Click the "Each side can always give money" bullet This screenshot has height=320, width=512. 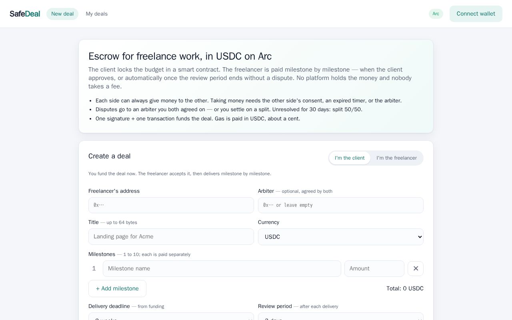pyautogui.click(x=248, y=101)
